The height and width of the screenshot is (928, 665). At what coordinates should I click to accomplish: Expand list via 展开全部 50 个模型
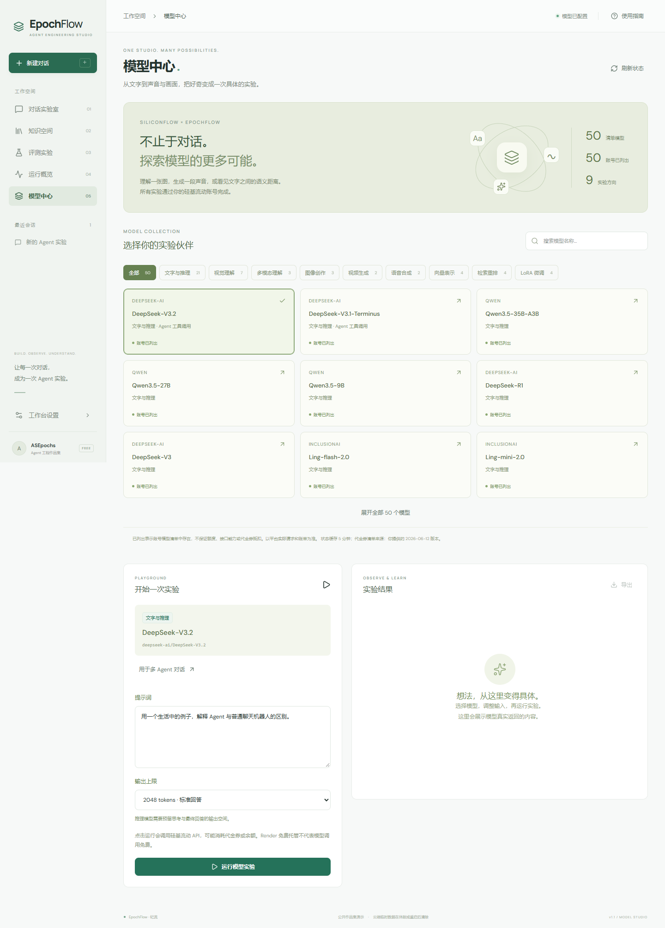click(x=386, y=513)
